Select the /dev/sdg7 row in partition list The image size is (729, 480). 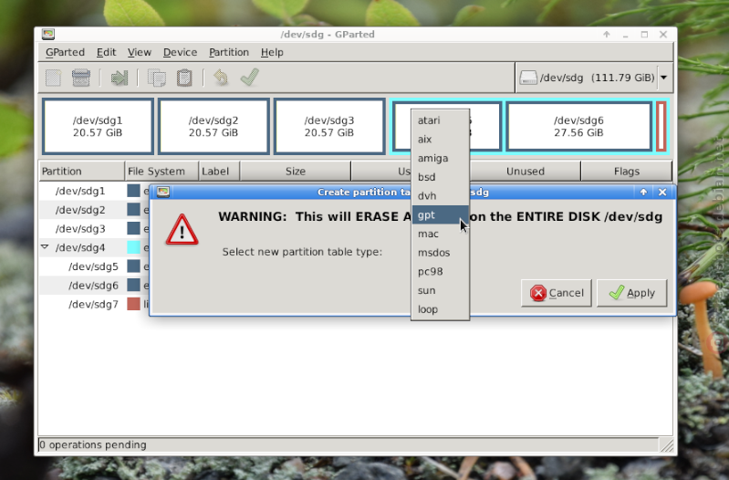click(x=94, y=304)
